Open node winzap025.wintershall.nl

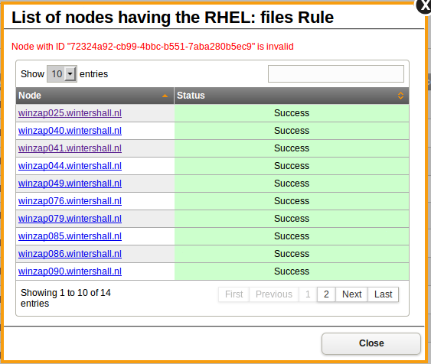(x=70, y=113)
